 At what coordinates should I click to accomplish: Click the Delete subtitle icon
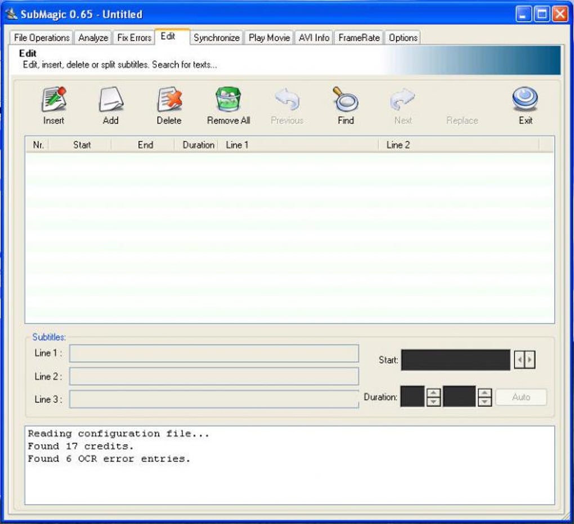(x=169, y=99)
